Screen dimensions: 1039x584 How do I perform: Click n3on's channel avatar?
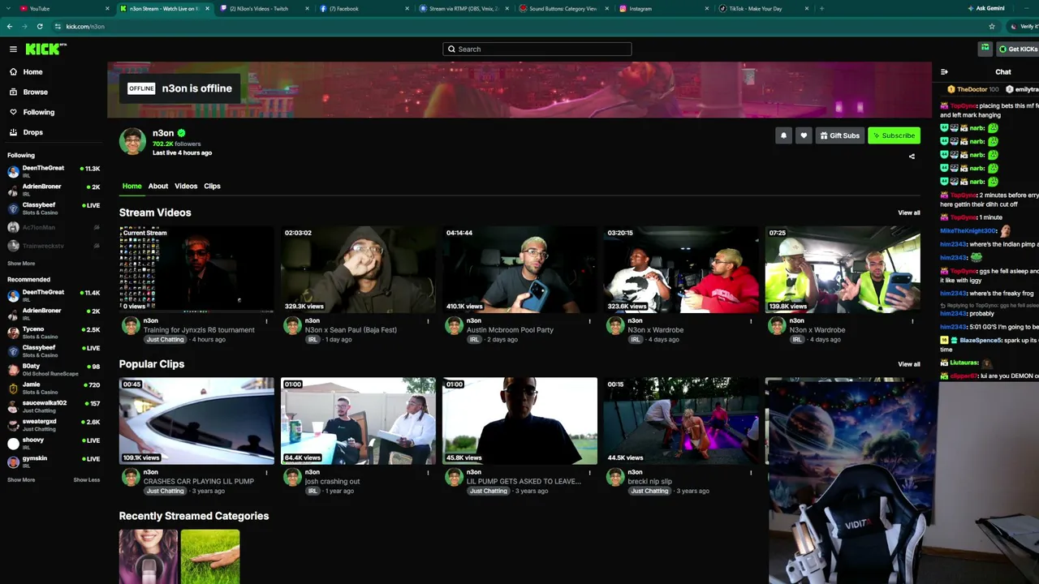click(x=132, y=141)
